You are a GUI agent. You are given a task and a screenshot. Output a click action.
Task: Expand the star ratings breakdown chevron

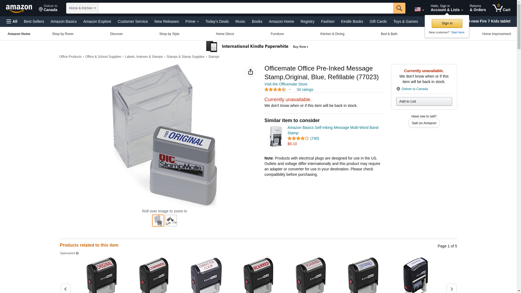click(290, 90)
